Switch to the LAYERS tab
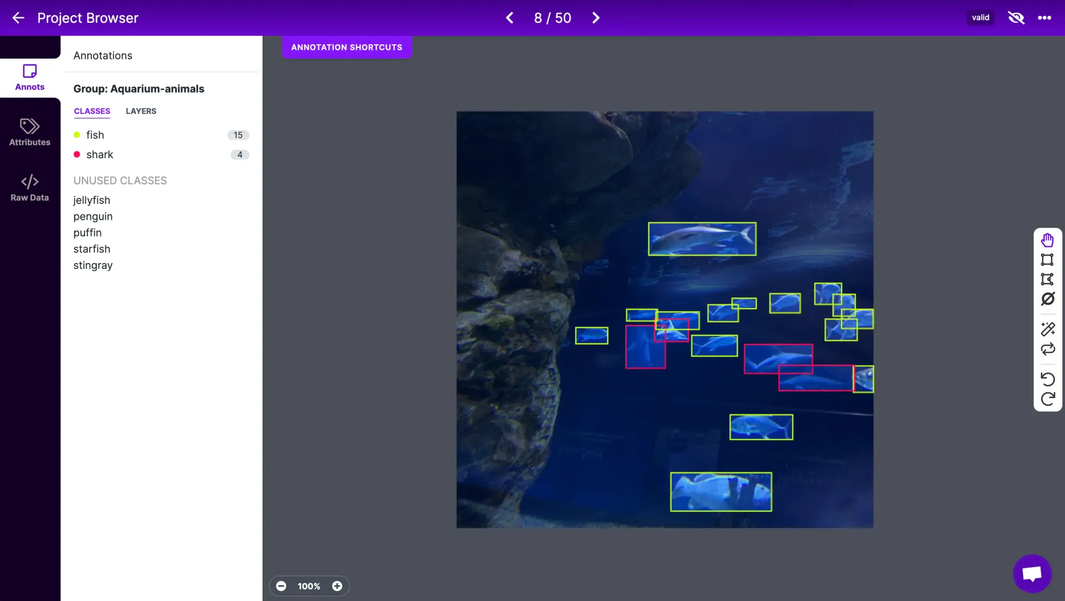Image resolution: width=1065 pixels, height=601 pixels. coord(141,111)
